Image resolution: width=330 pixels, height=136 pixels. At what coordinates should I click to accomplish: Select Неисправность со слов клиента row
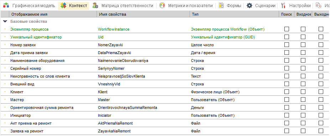(x=165, y=76)
